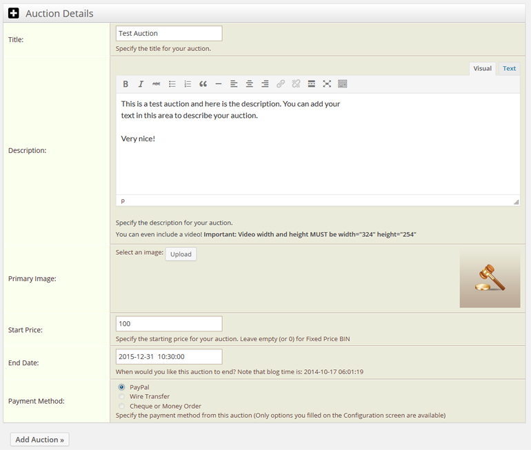The image size is (531, 450).
Task: Click the remove link icon
Action: coord(296,84)
